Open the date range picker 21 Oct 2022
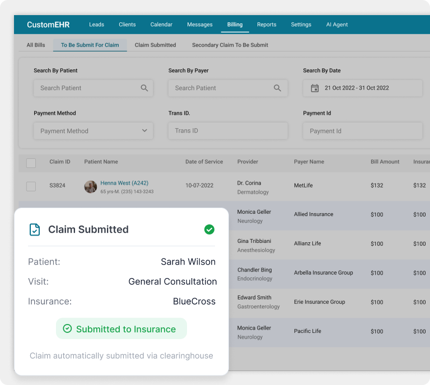This screenshot has height=385, width=430. click(363, 88)
